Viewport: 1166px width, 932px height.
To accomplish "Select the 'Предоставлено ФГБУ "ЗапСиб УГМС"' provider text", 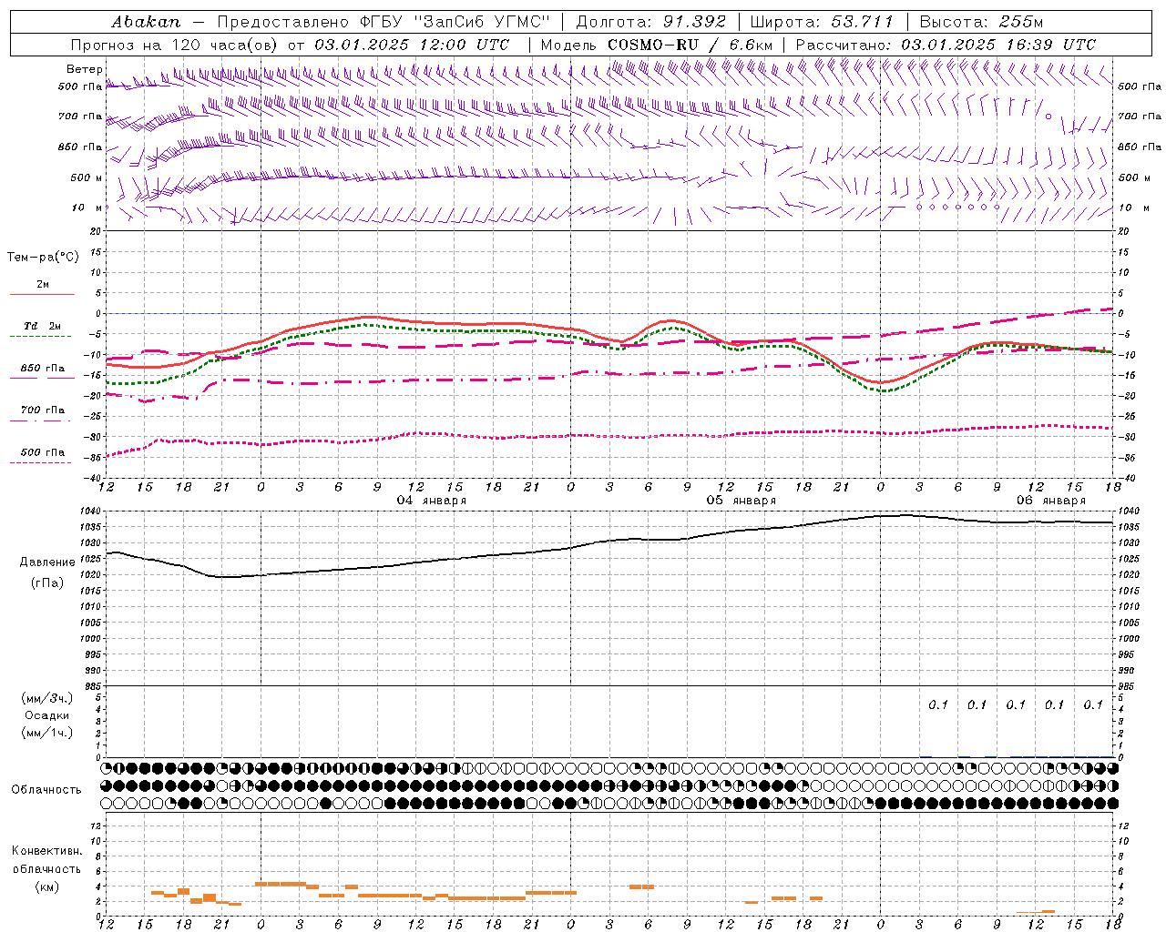I will tap(384, 22).
